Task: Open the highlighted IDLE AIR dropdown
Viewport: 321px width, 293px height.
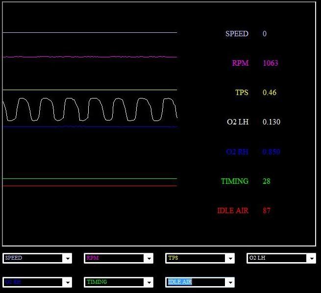Action: click(x=230, y=283)
